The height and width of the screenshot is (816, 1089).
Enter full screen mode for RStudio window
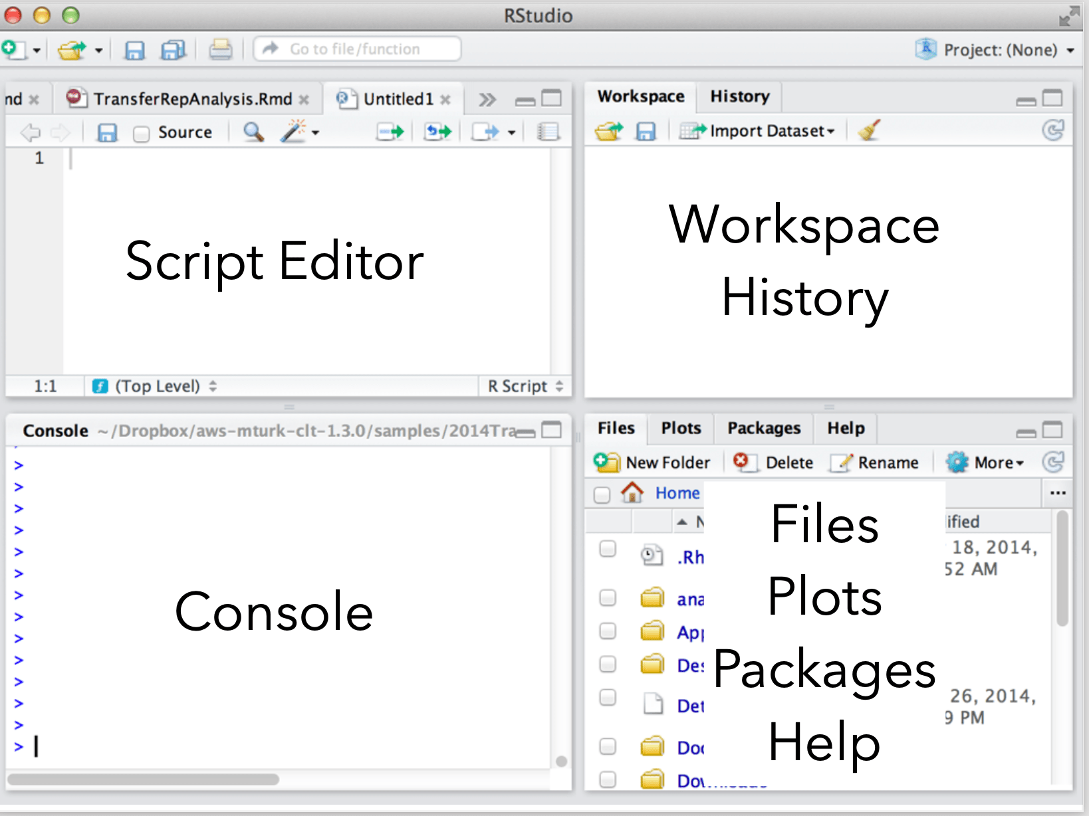(1069, 16)
